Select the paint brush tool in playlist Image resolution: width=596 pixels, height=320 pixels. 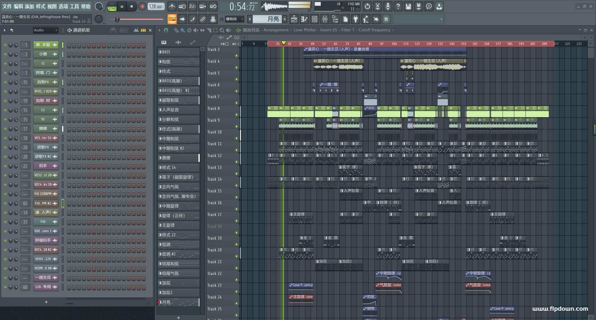(x=183, y=30)
